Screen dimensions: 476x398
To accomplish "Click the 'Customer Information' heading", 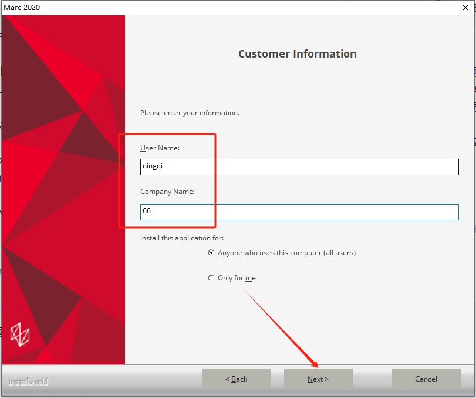I will tap(297, 53).
